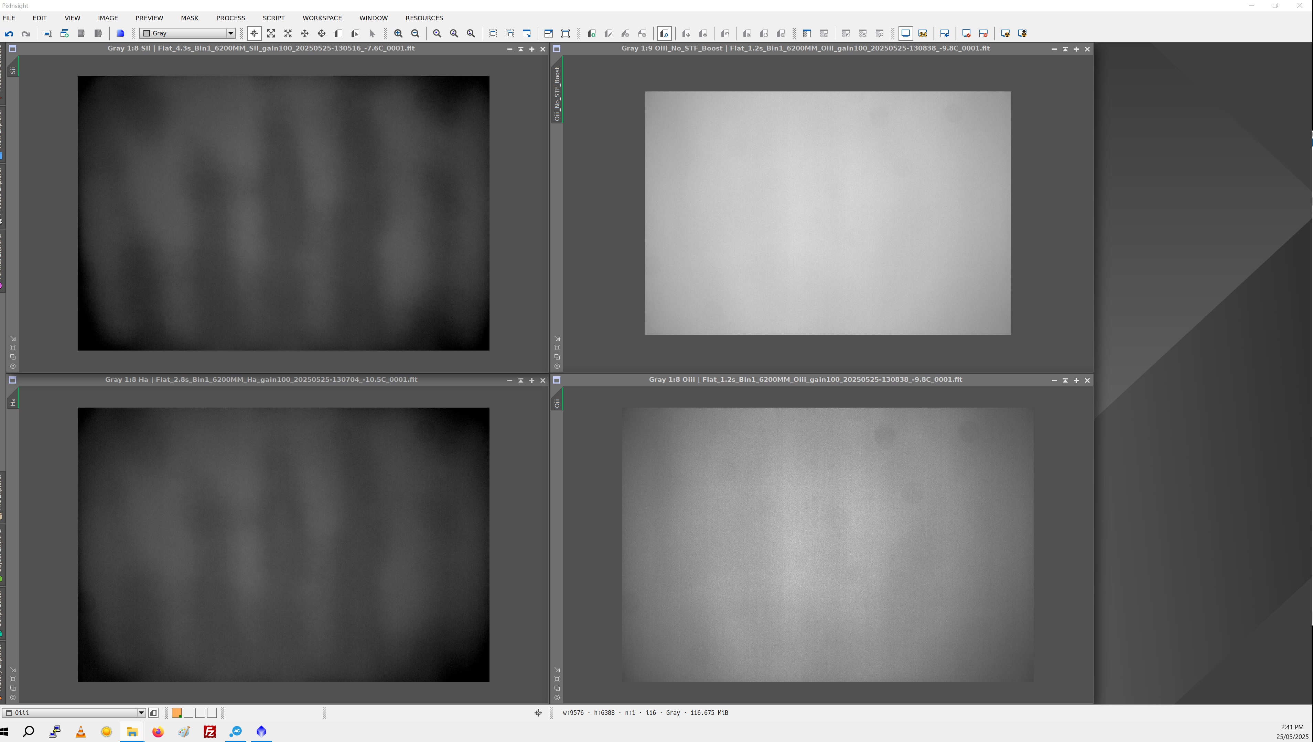Maximize the Oiii_No_STF_Boost image window
Screen dimensions: 1313x742
coord(1076,49)
